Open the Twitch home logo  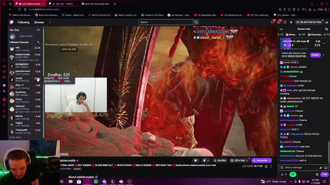coord(12,22)
